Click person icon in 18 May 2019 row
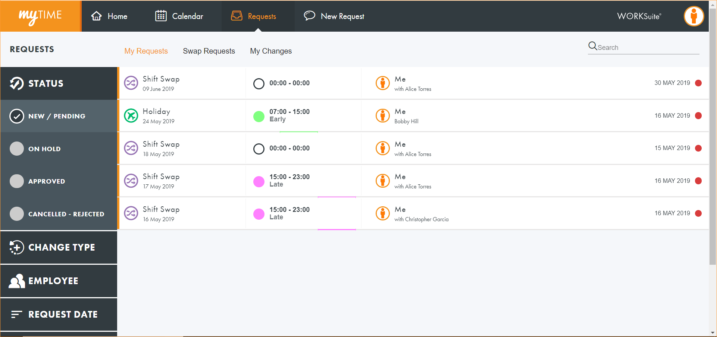Viewport: 717px width, 337px height. coord(383,148)
